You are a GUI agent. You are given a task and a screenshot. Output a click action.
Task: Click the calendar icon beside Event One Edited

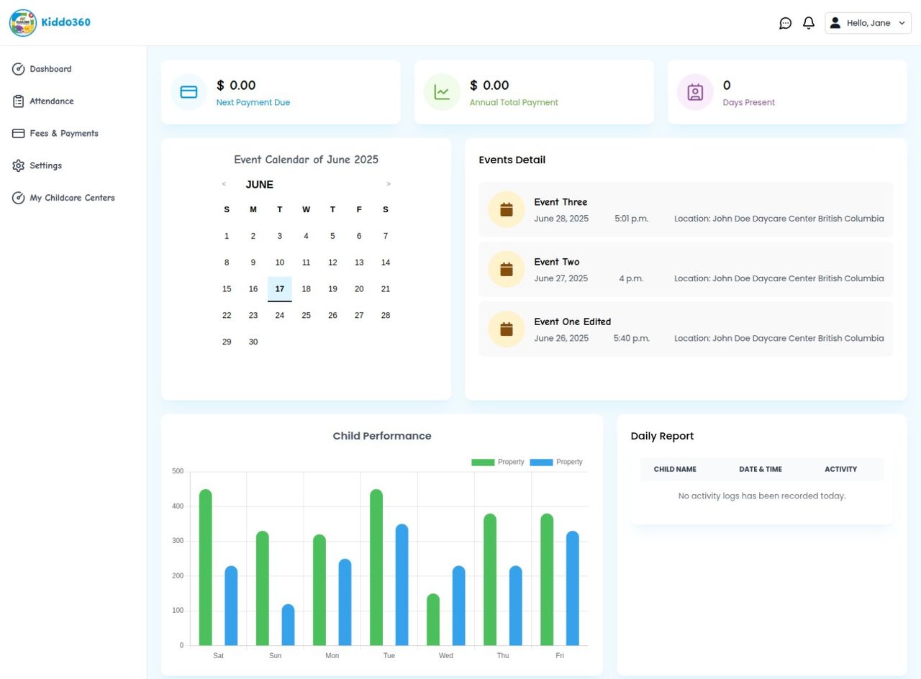click(506, 329)
